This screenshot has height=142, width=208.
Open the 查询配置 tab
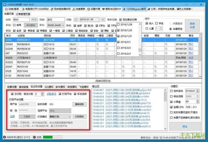pos(24,87)
